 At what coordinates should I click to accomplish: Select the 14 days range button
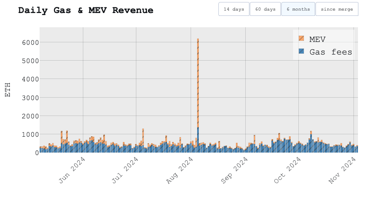pyautogui.click(x=234, y=9)
